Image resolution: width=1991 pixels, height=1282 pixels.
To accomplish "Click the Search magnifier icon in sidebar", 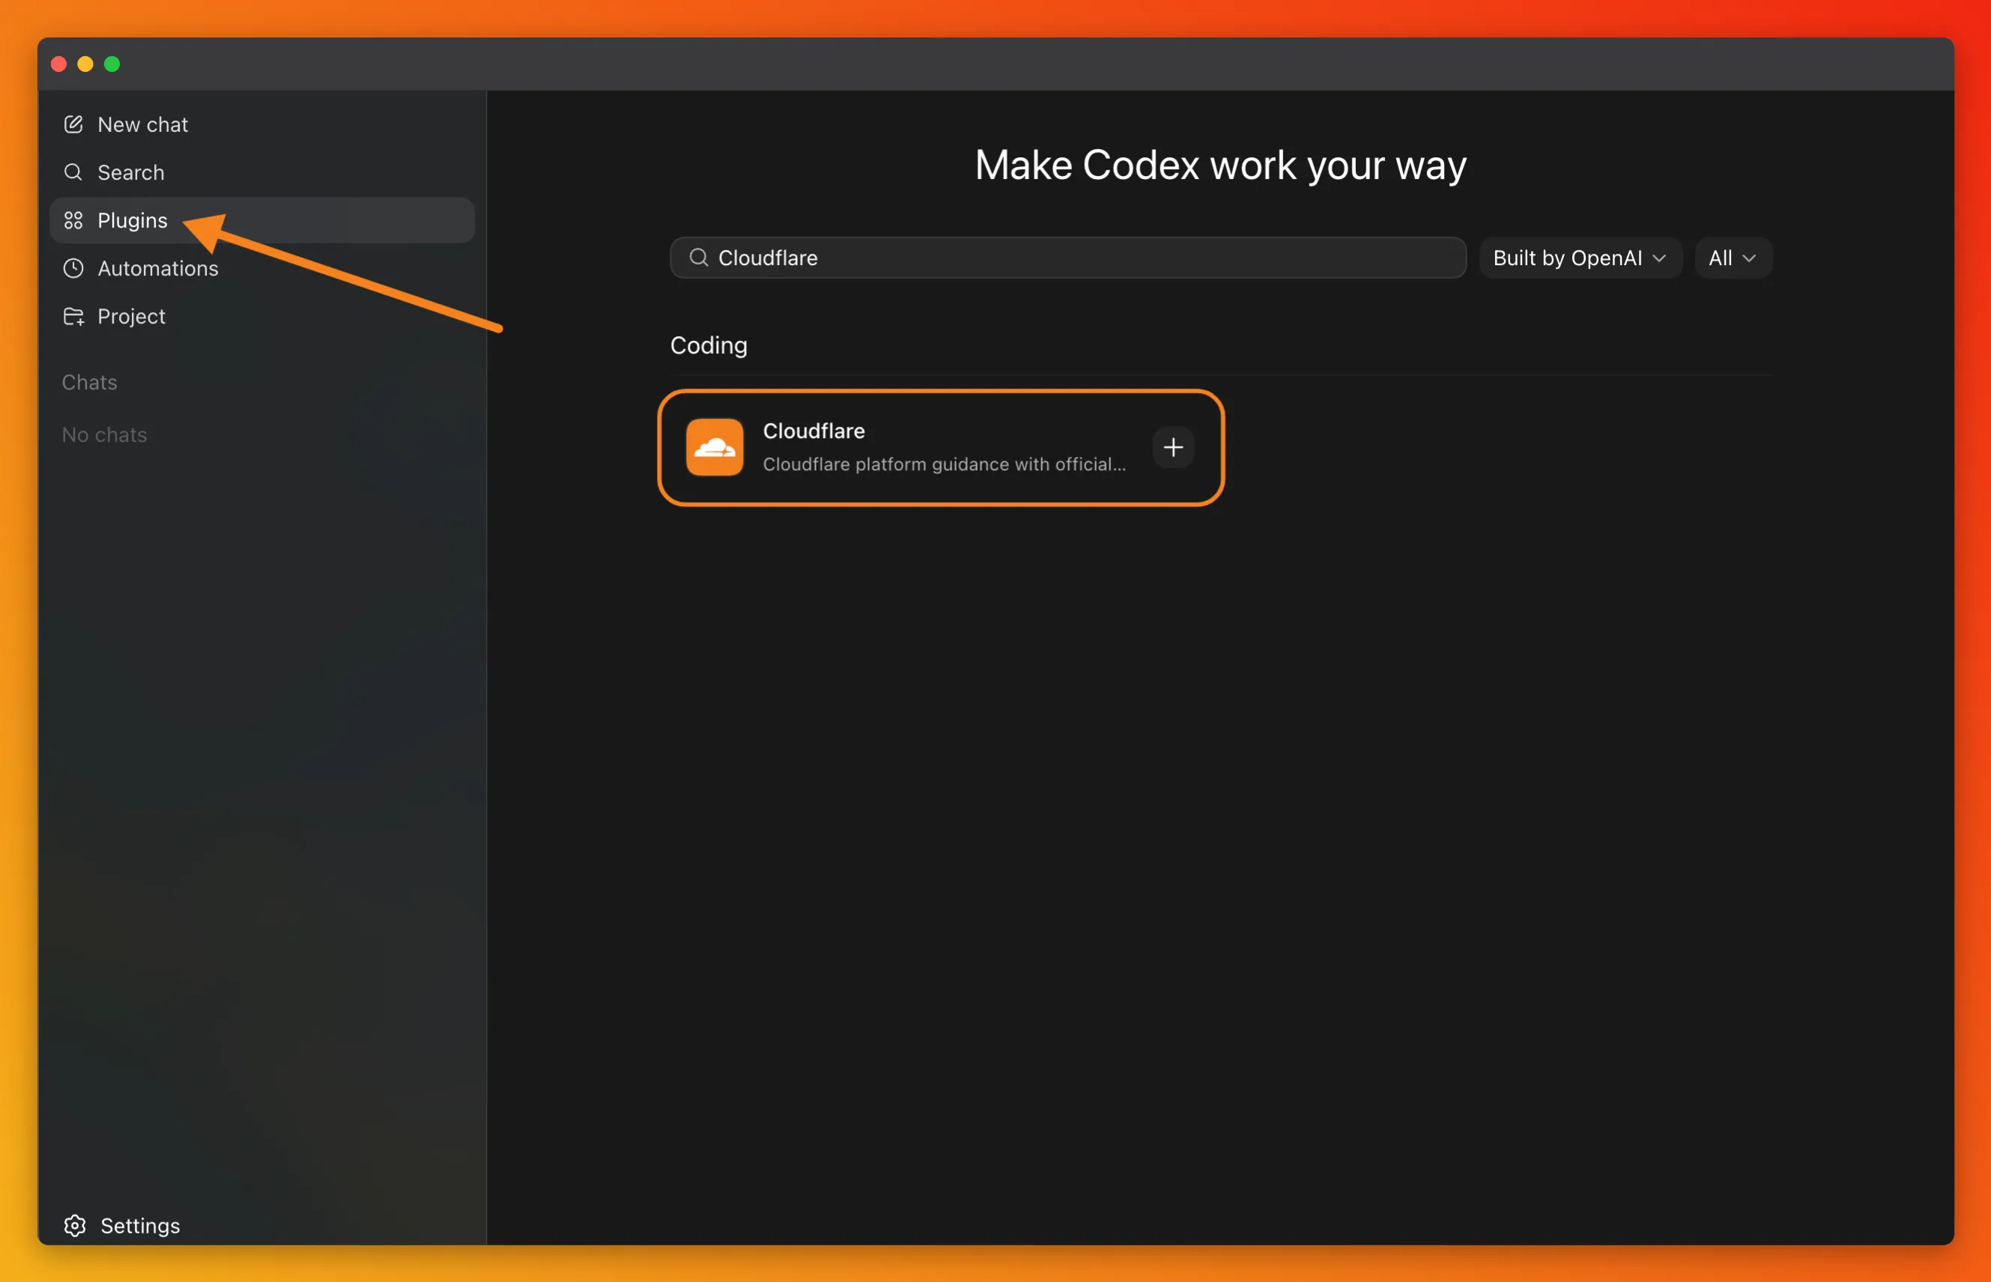I will [73, 172].
